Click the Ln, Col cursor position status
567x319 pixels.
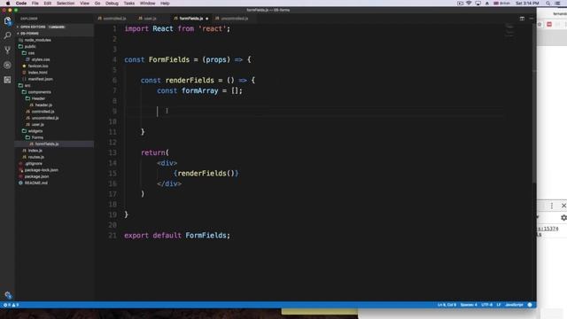click(x=447, y=305)
